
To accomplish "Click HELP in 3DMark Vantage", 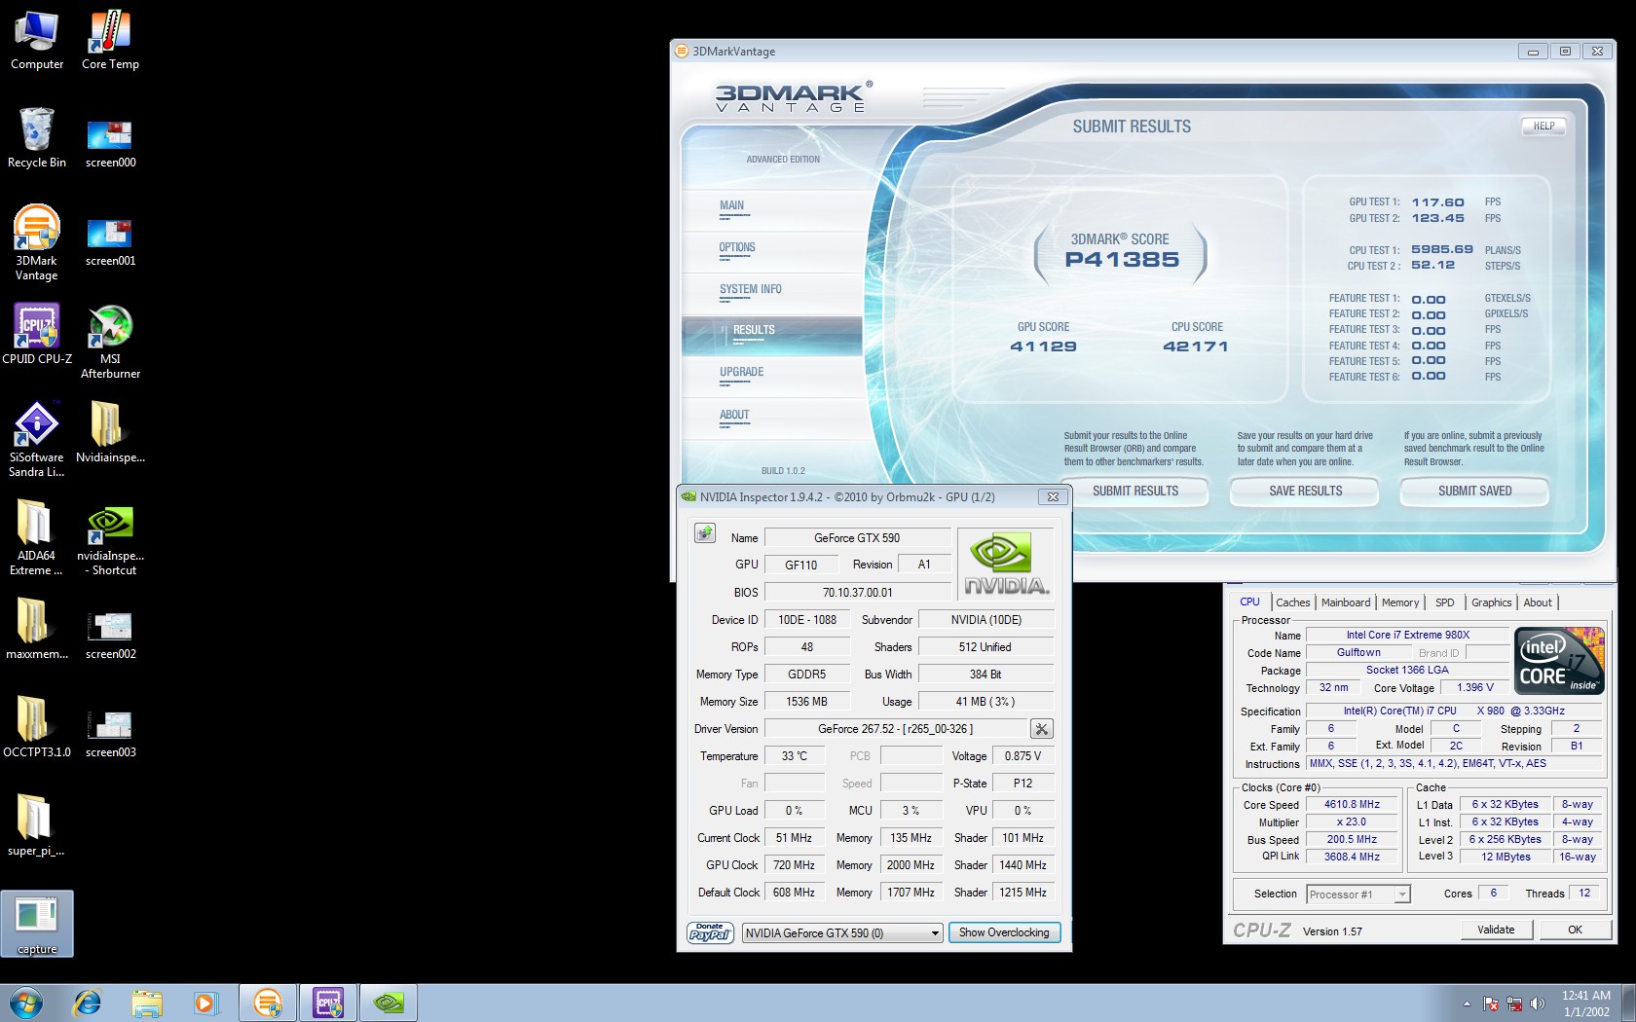I will [1543, 127].
